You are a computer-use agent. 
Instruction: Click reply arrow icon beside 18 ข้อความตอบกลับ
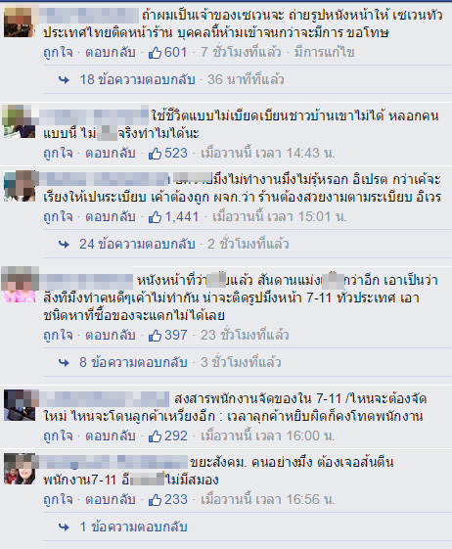click(64, 80)
